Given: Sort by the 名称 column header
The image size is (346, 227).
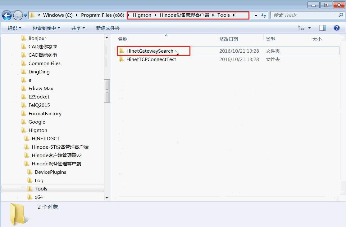Looking at the screenshot, I should tap(123, 39).
